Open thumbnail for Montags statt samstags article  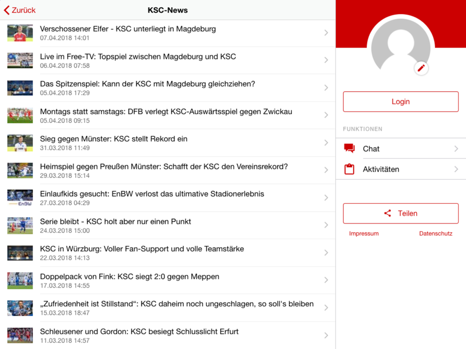click(x=20, y=115)
